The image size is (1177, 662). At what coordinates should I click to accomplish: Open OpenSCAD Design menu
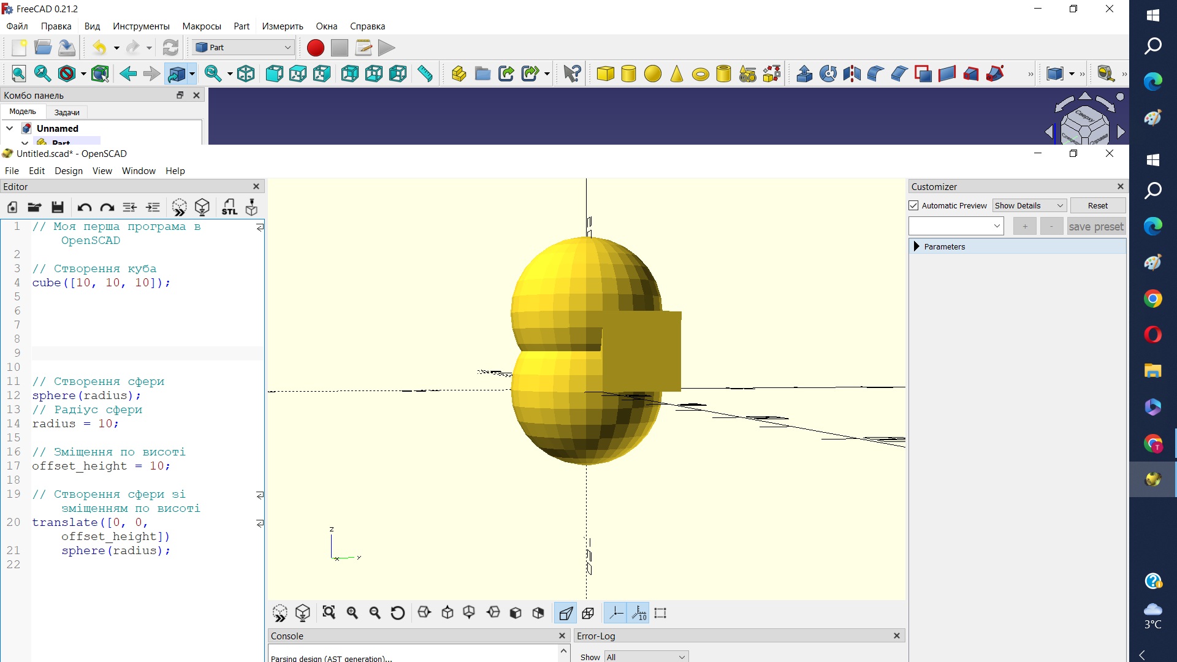pyautogui.click(x=69, y=171)
